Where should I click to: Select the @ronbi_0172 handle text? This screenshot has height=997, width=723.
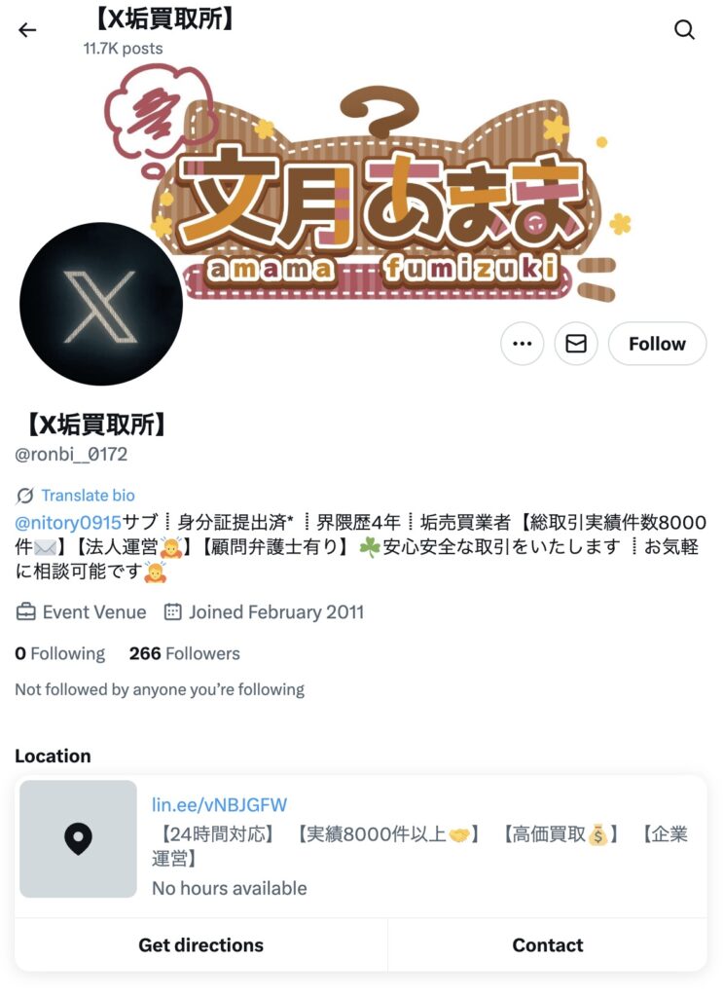point(70,455)
